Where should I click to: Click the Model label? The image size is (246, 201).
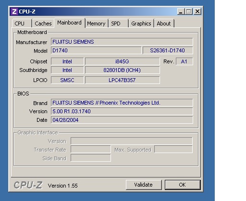40,51
